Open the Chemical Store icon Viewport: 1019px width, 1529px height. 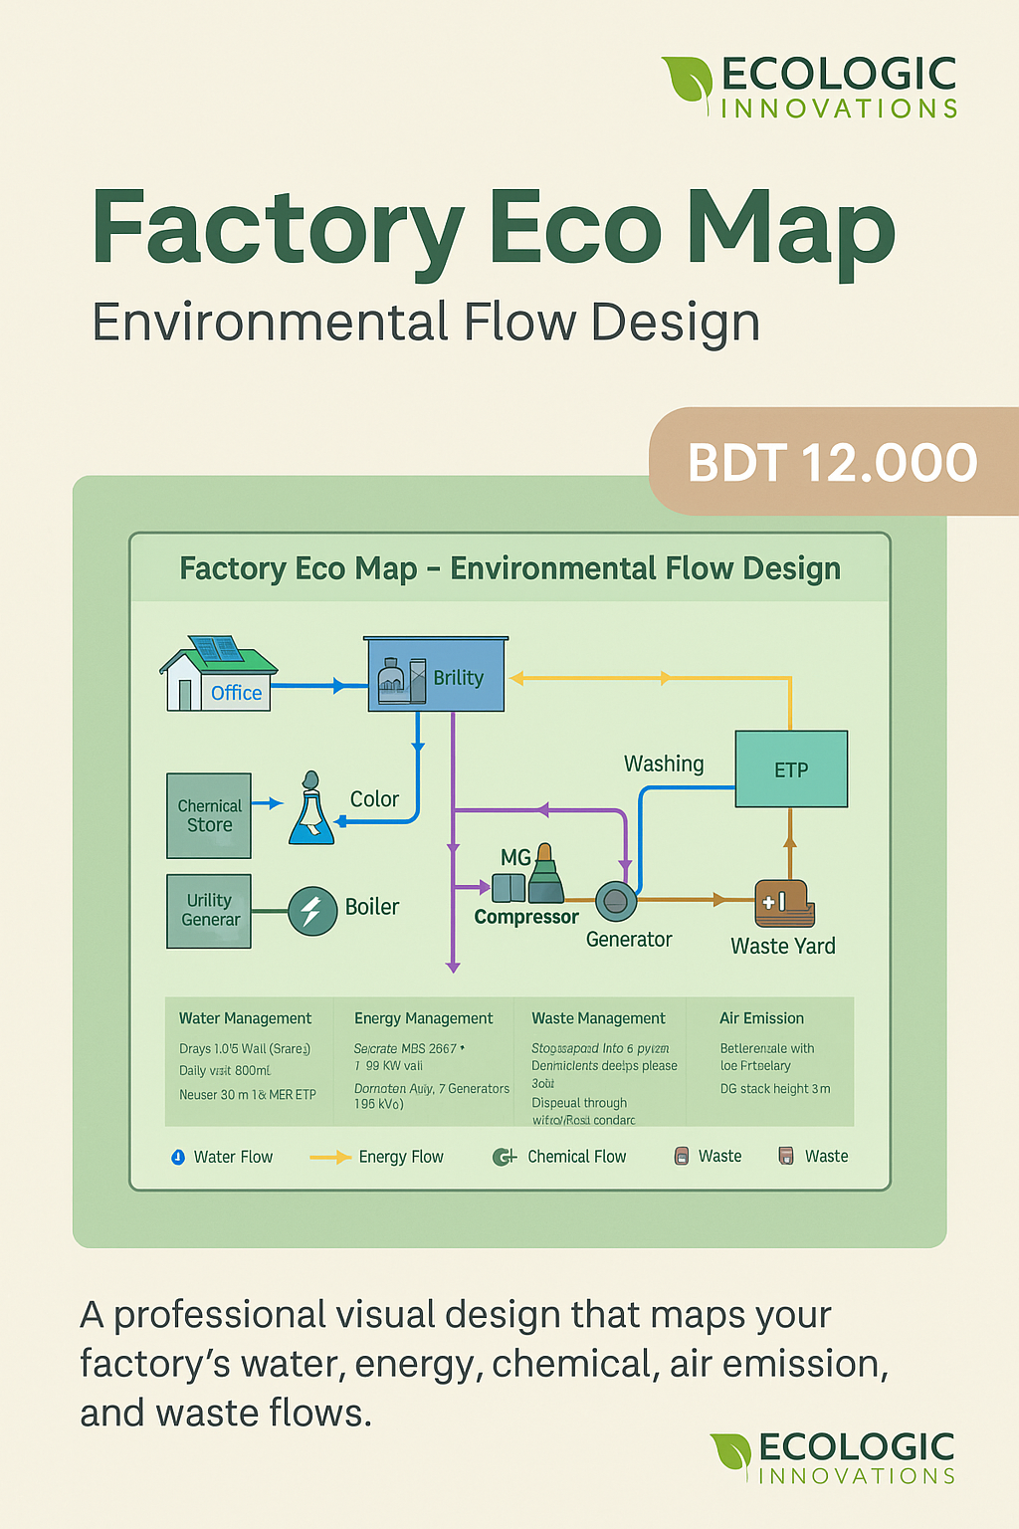[209, 816]
